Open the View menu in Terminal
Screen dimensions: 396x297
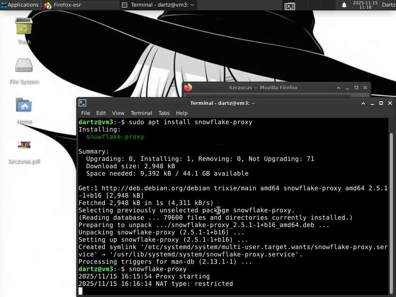pyautogui.click(x=118, y=113)
